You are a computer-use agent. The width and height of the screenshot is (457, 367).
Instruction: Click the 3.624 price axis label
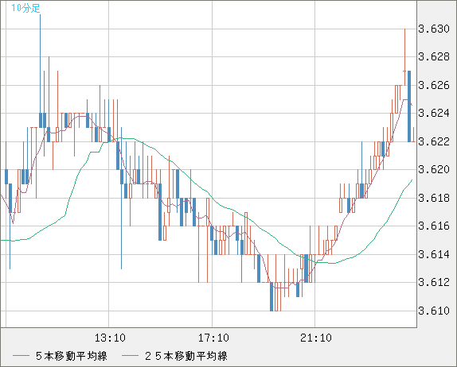(434, 113)
